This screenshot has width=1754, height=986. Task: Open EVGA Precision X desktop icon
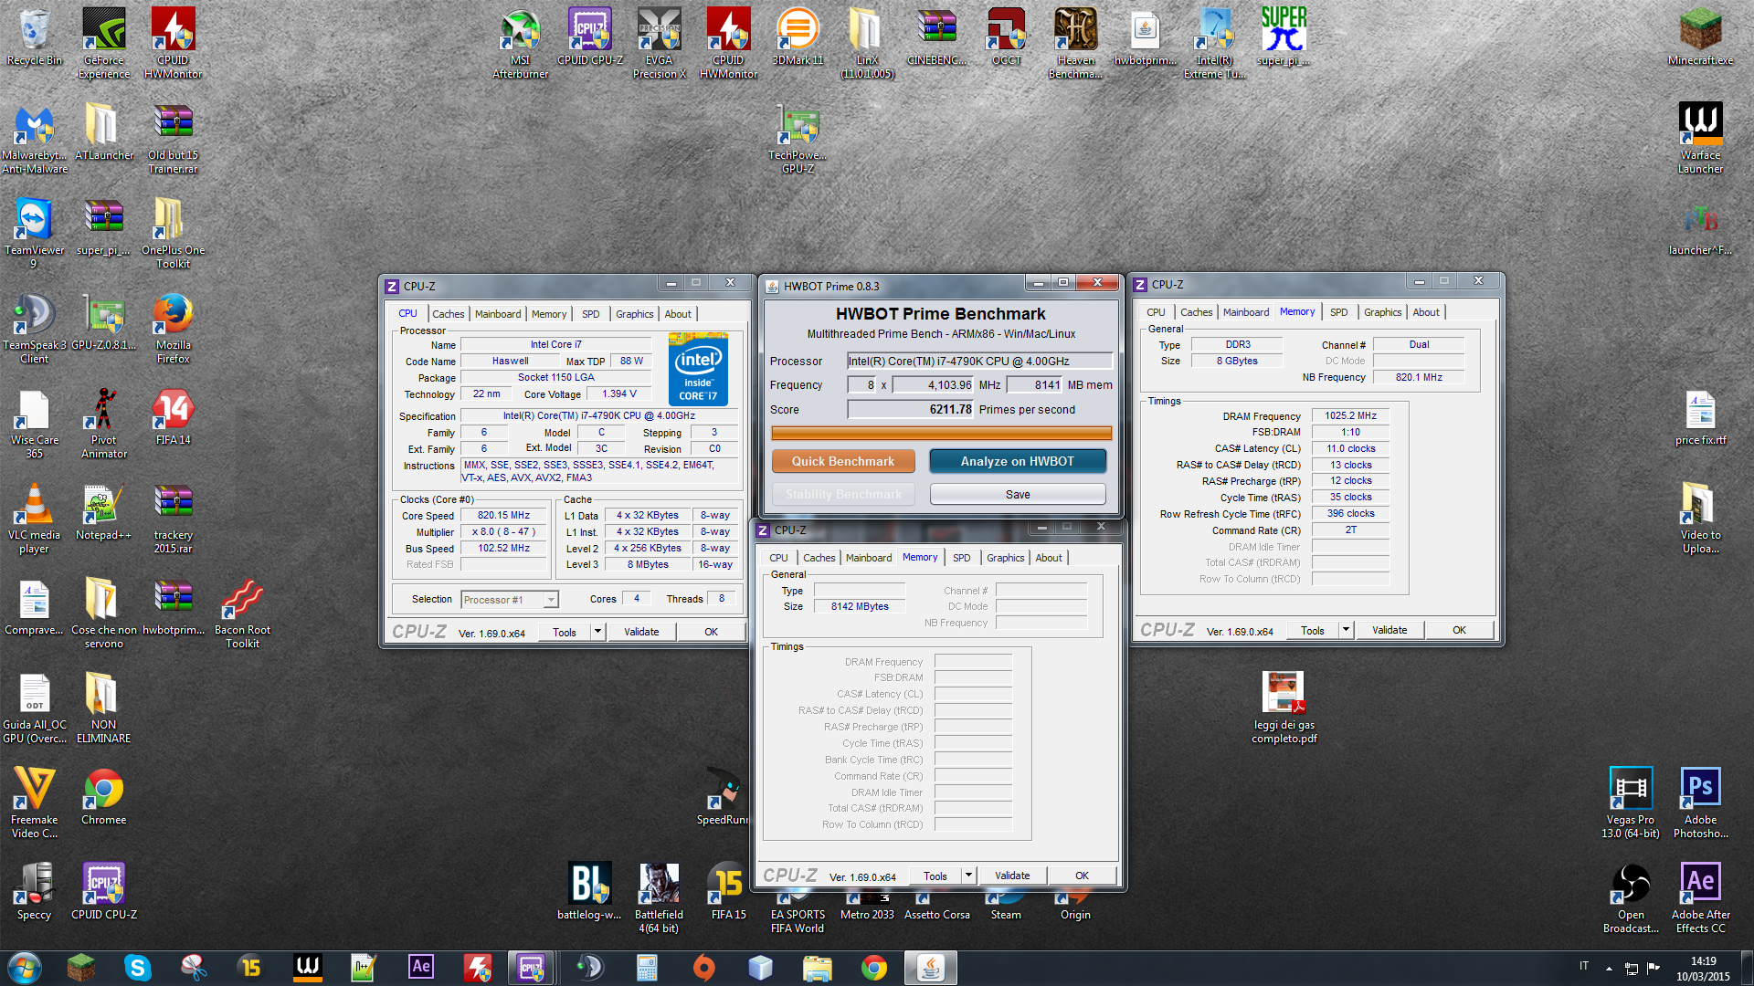[x=660, y=43]
